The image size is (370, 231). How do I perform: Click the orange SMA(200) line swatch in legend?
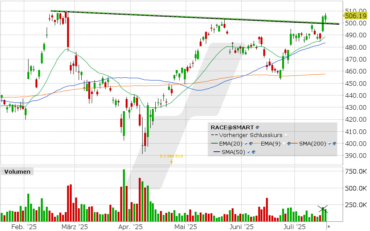(x=294, y=143)
